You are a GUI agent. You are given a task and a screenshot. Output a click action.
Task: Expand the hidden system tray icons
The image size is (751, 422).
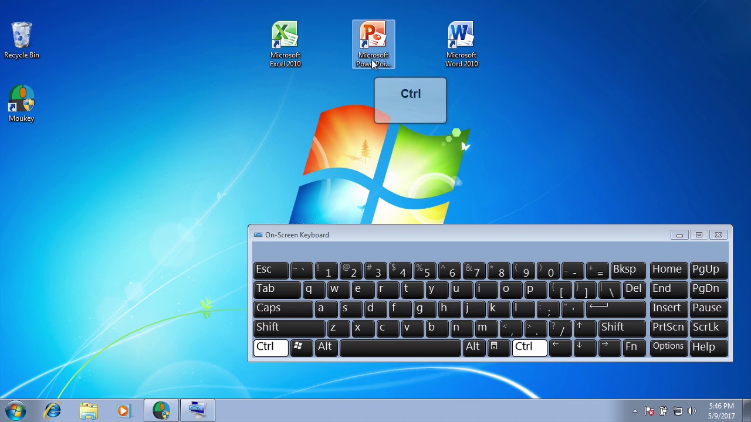tap(635, 410)
